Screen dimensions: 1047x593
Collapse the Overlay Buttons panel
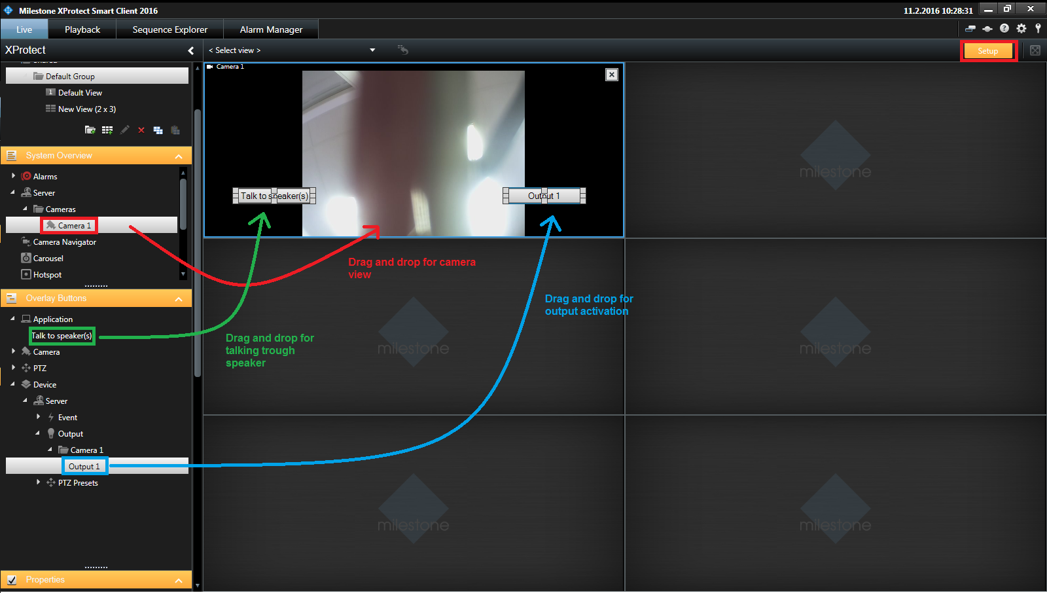tap(179, 298)
